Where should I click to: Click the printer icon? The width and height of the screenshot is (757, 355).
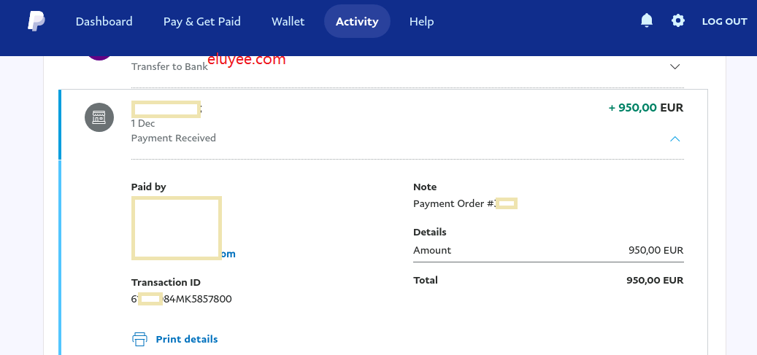139,339
